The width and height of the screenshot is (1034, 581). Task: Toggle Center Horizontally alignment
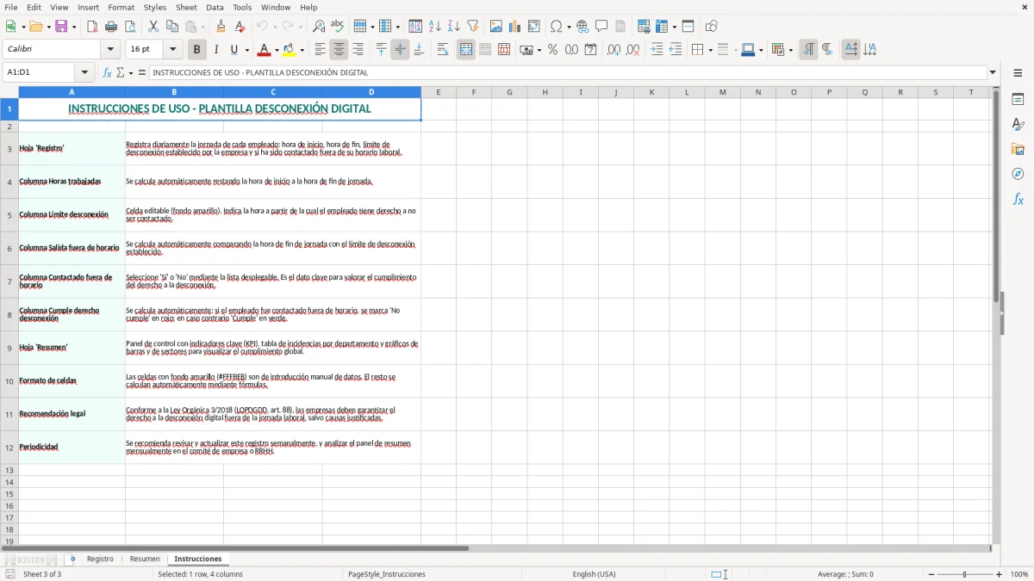(339, 50)
